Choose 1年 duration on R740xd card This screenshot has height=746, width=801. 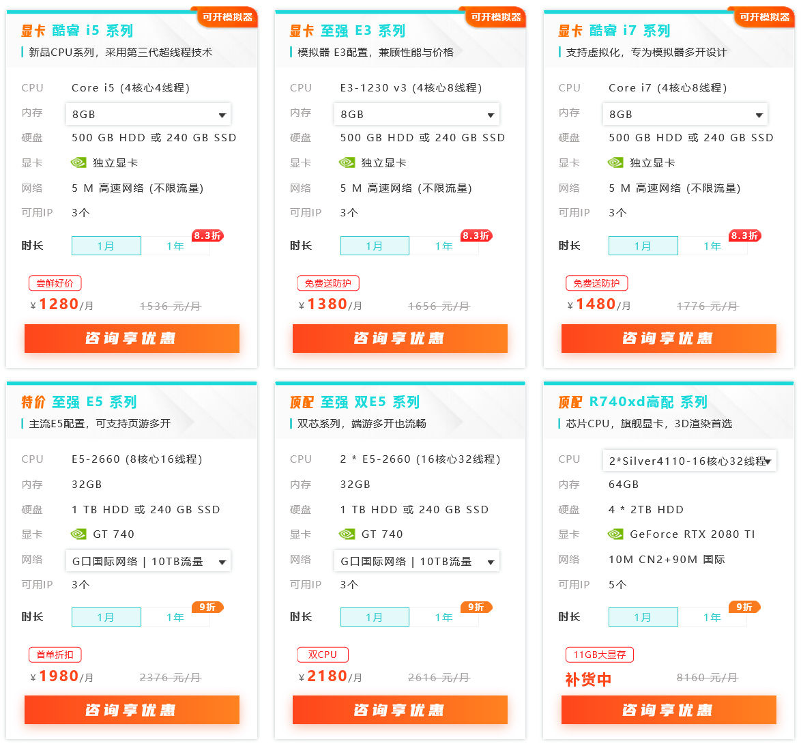click(712, 617)
